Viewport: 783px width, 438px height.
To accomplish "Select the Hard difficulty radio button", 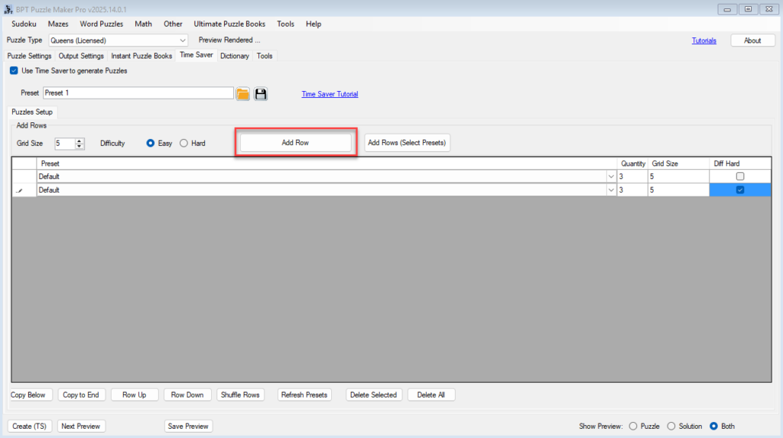I will click(x=184, y=143).
